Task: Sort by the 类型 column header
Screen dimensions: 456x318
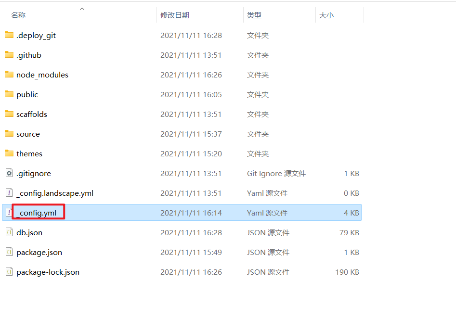Action: click(x=254, y=15)
